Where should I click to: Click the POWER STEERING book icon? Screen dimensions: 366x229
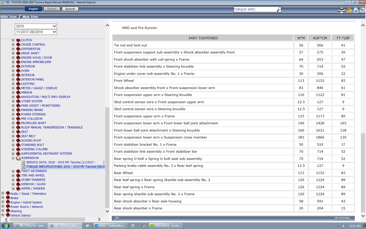click(x=18, y=114)
